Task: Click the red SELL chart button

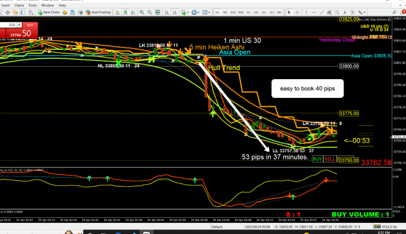Action: (329, 159)
